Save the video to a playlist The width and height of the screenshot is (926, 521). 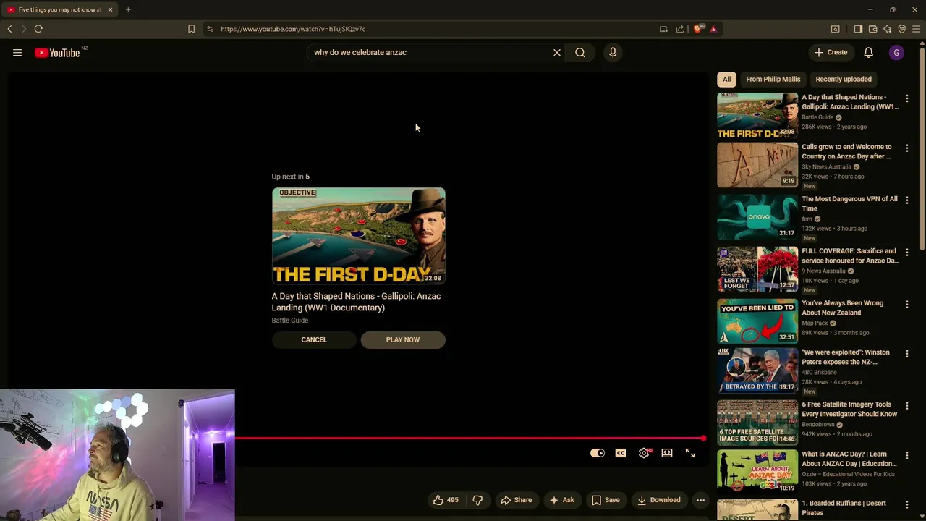606,500
